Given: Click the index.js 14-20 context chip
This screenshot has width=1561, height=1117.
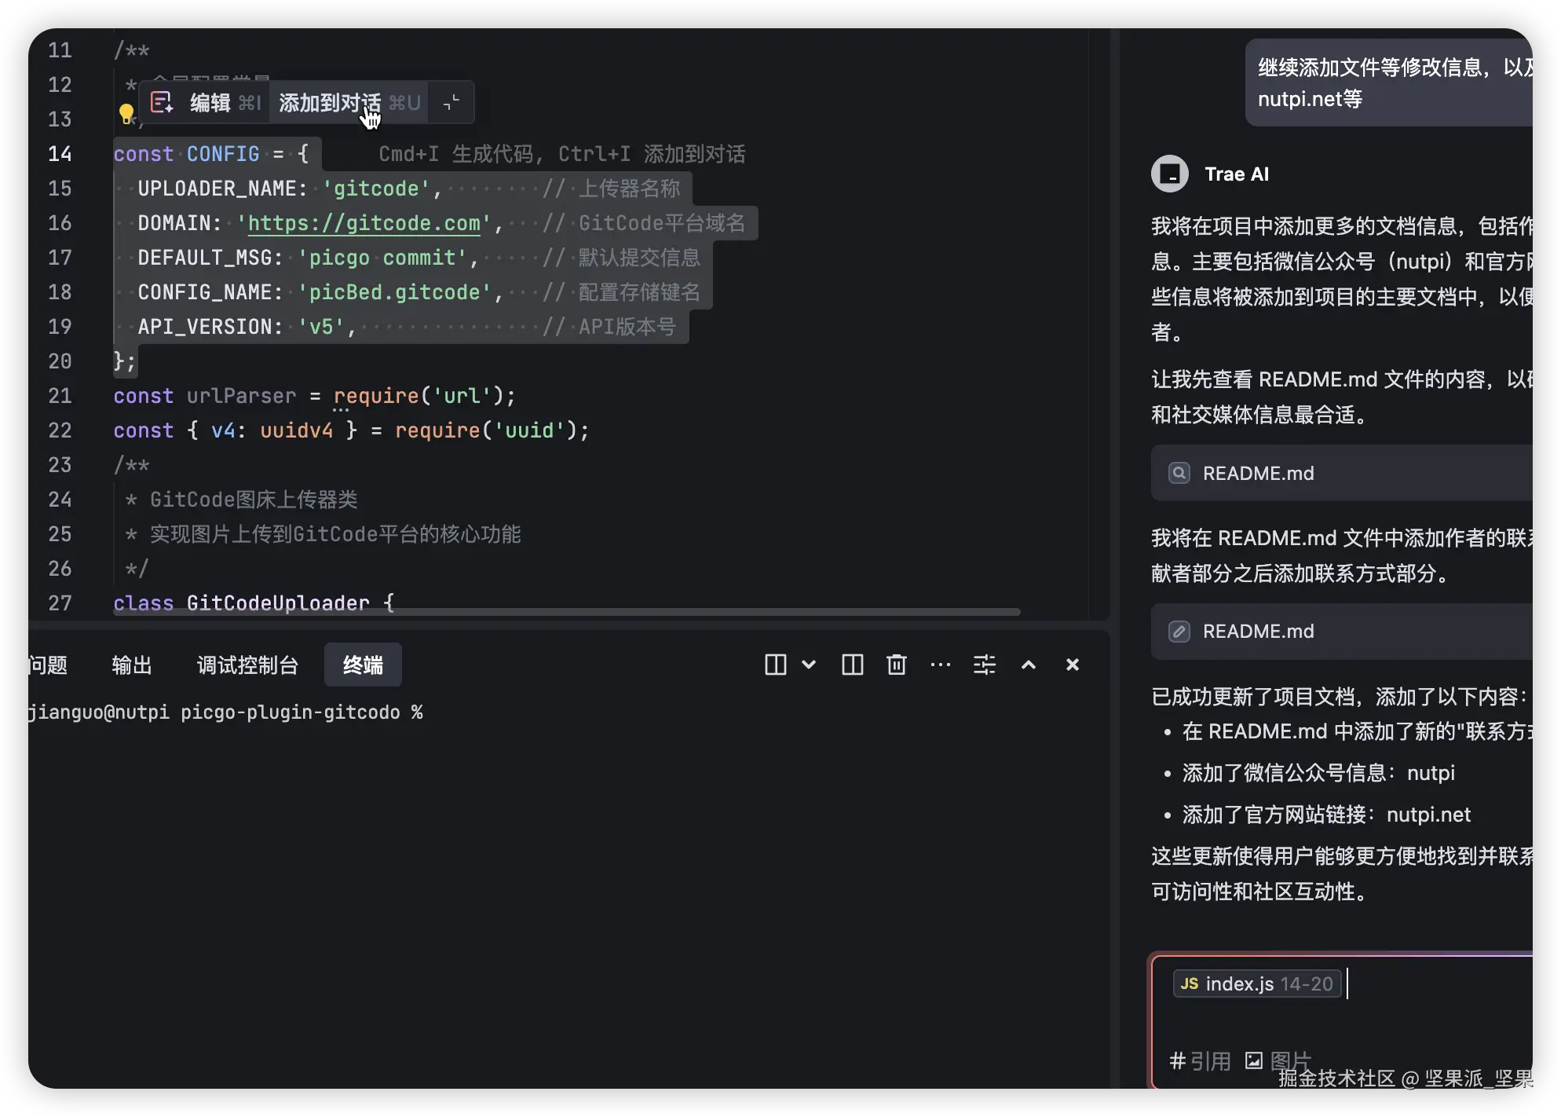Looking at the screenshot, I should click(x=1256, y=983).
